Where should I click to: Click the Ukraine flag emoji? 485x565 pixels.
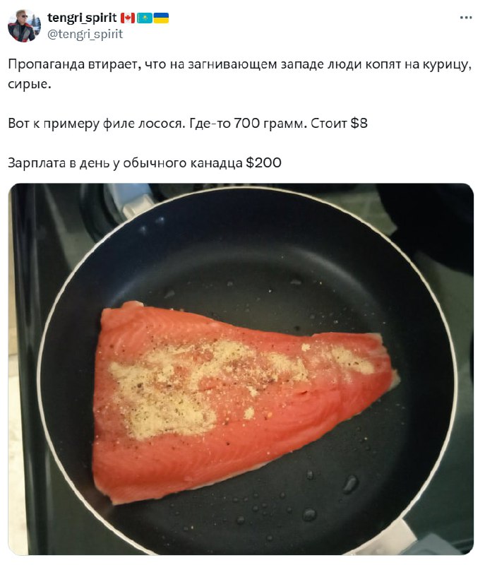pyautogui.click(x=161, y=18)
